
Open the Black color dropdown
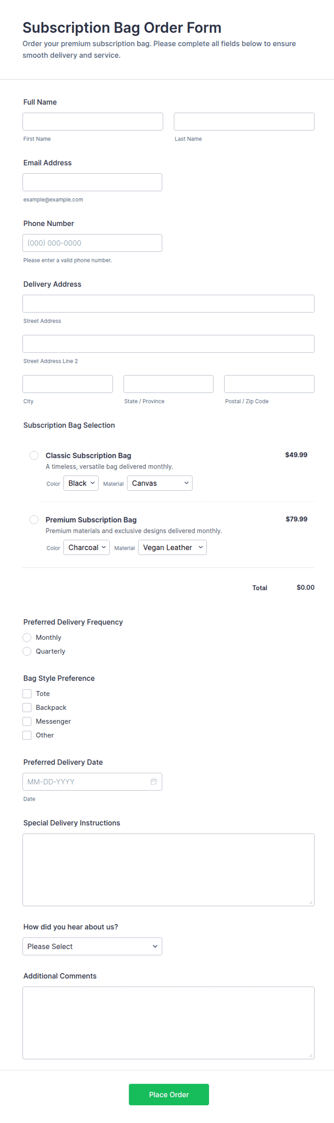point(81,483)
